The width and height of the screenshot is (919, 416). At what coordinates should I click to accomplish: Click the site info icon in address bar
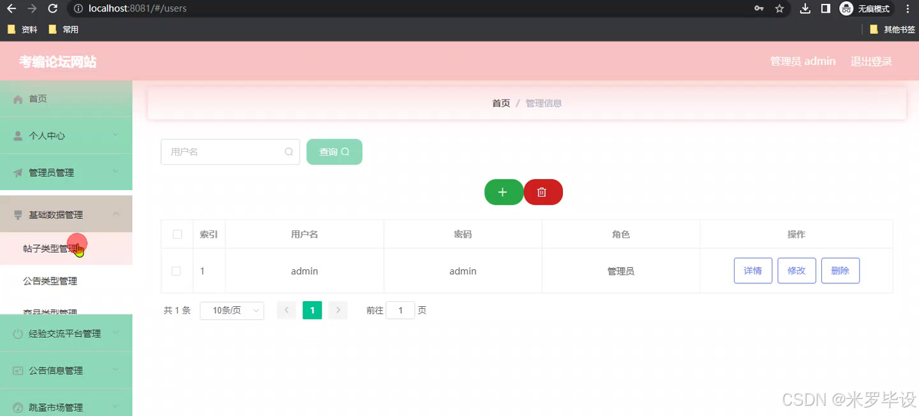(78, 9)
